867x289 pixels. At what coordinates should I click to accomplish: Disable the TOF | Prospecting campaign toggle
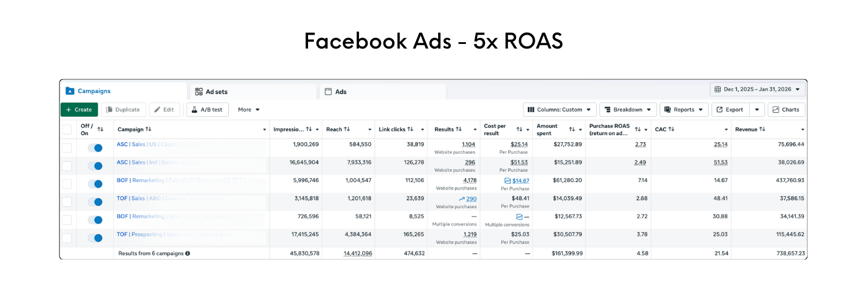coord(95,238)
